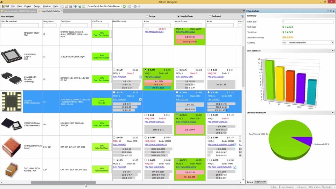
Task: Open Allied P/N 70001495 link
Action: click(120, 167)
